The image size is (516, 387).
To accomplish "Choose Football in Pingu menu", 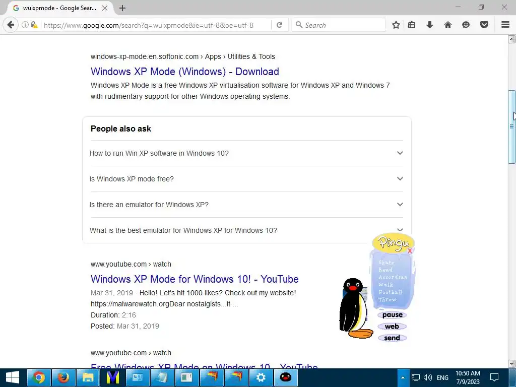I will [391, 292].
